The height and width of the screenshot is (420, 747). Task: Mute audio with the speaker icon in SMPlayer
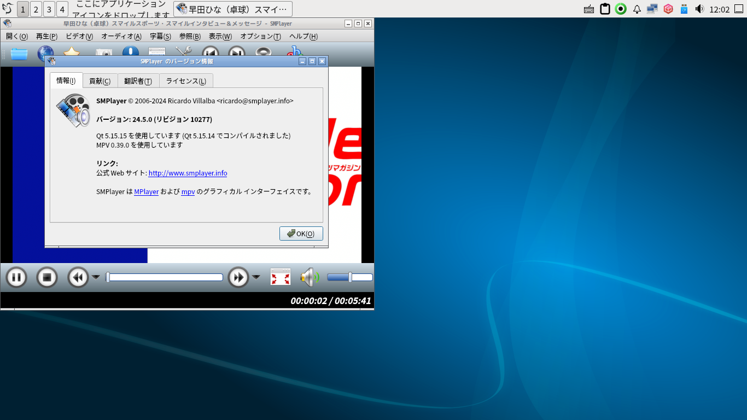[310, 277]
